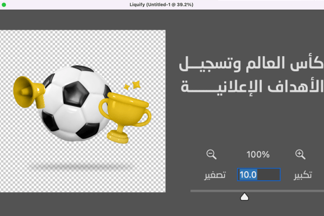Click the yellow stars above the trophy
This screenshot has width=324, height=216.
[x=132, y=85]
